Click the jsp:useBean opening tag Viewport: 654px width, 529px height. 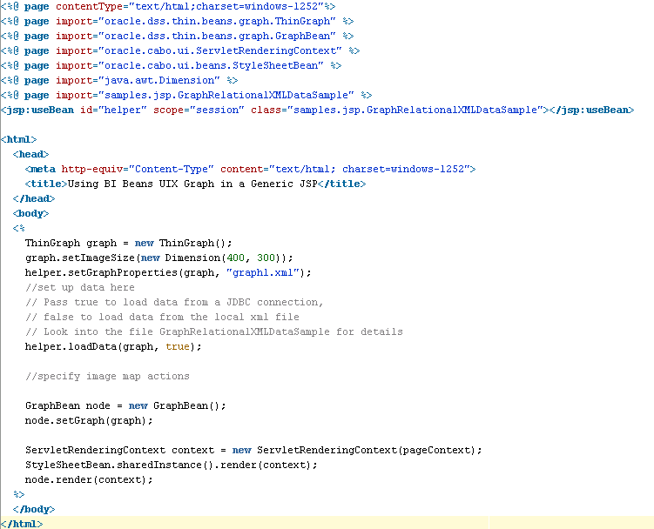pyautogui.click(x=274, y=110)
